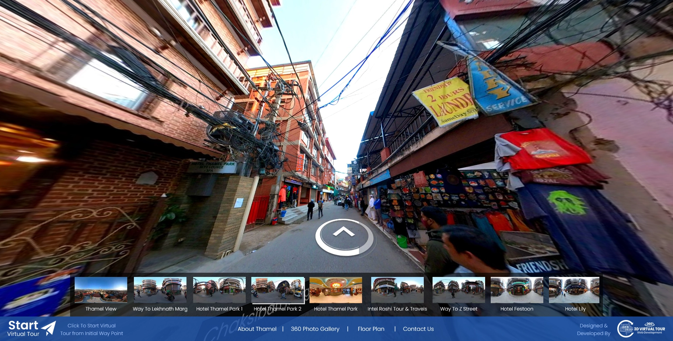
Task: Select Way To Lekhnath Marg scene
Action: pyautogui.click(x=160, y=290)
